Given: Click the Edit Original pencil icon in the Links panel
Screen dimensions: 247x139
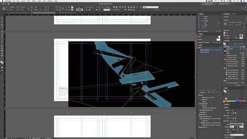Looking at the screenshot, I should [220, 92].
